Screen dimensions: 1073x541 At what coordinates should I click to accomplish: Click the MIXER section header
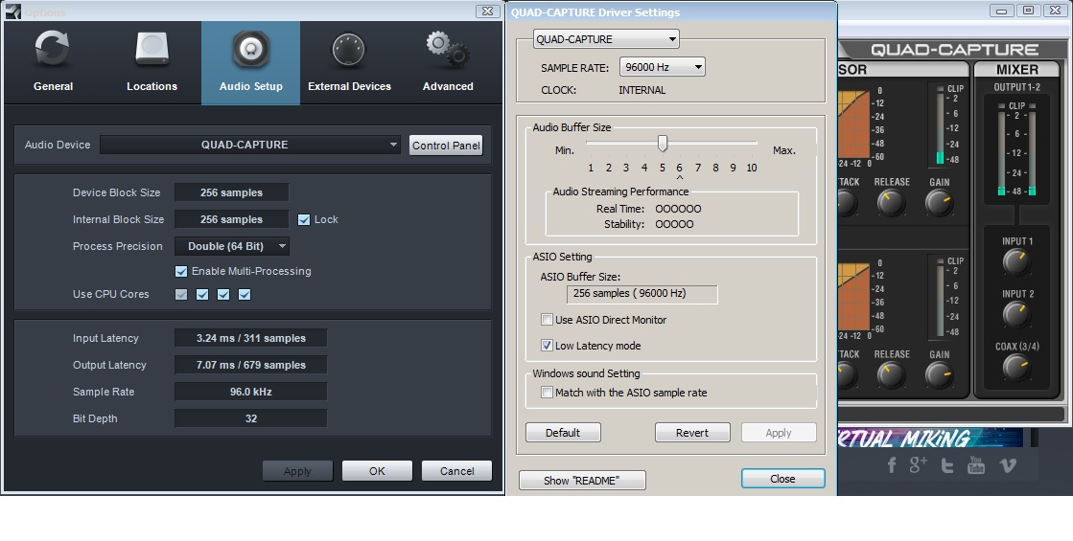point(1016,70)
